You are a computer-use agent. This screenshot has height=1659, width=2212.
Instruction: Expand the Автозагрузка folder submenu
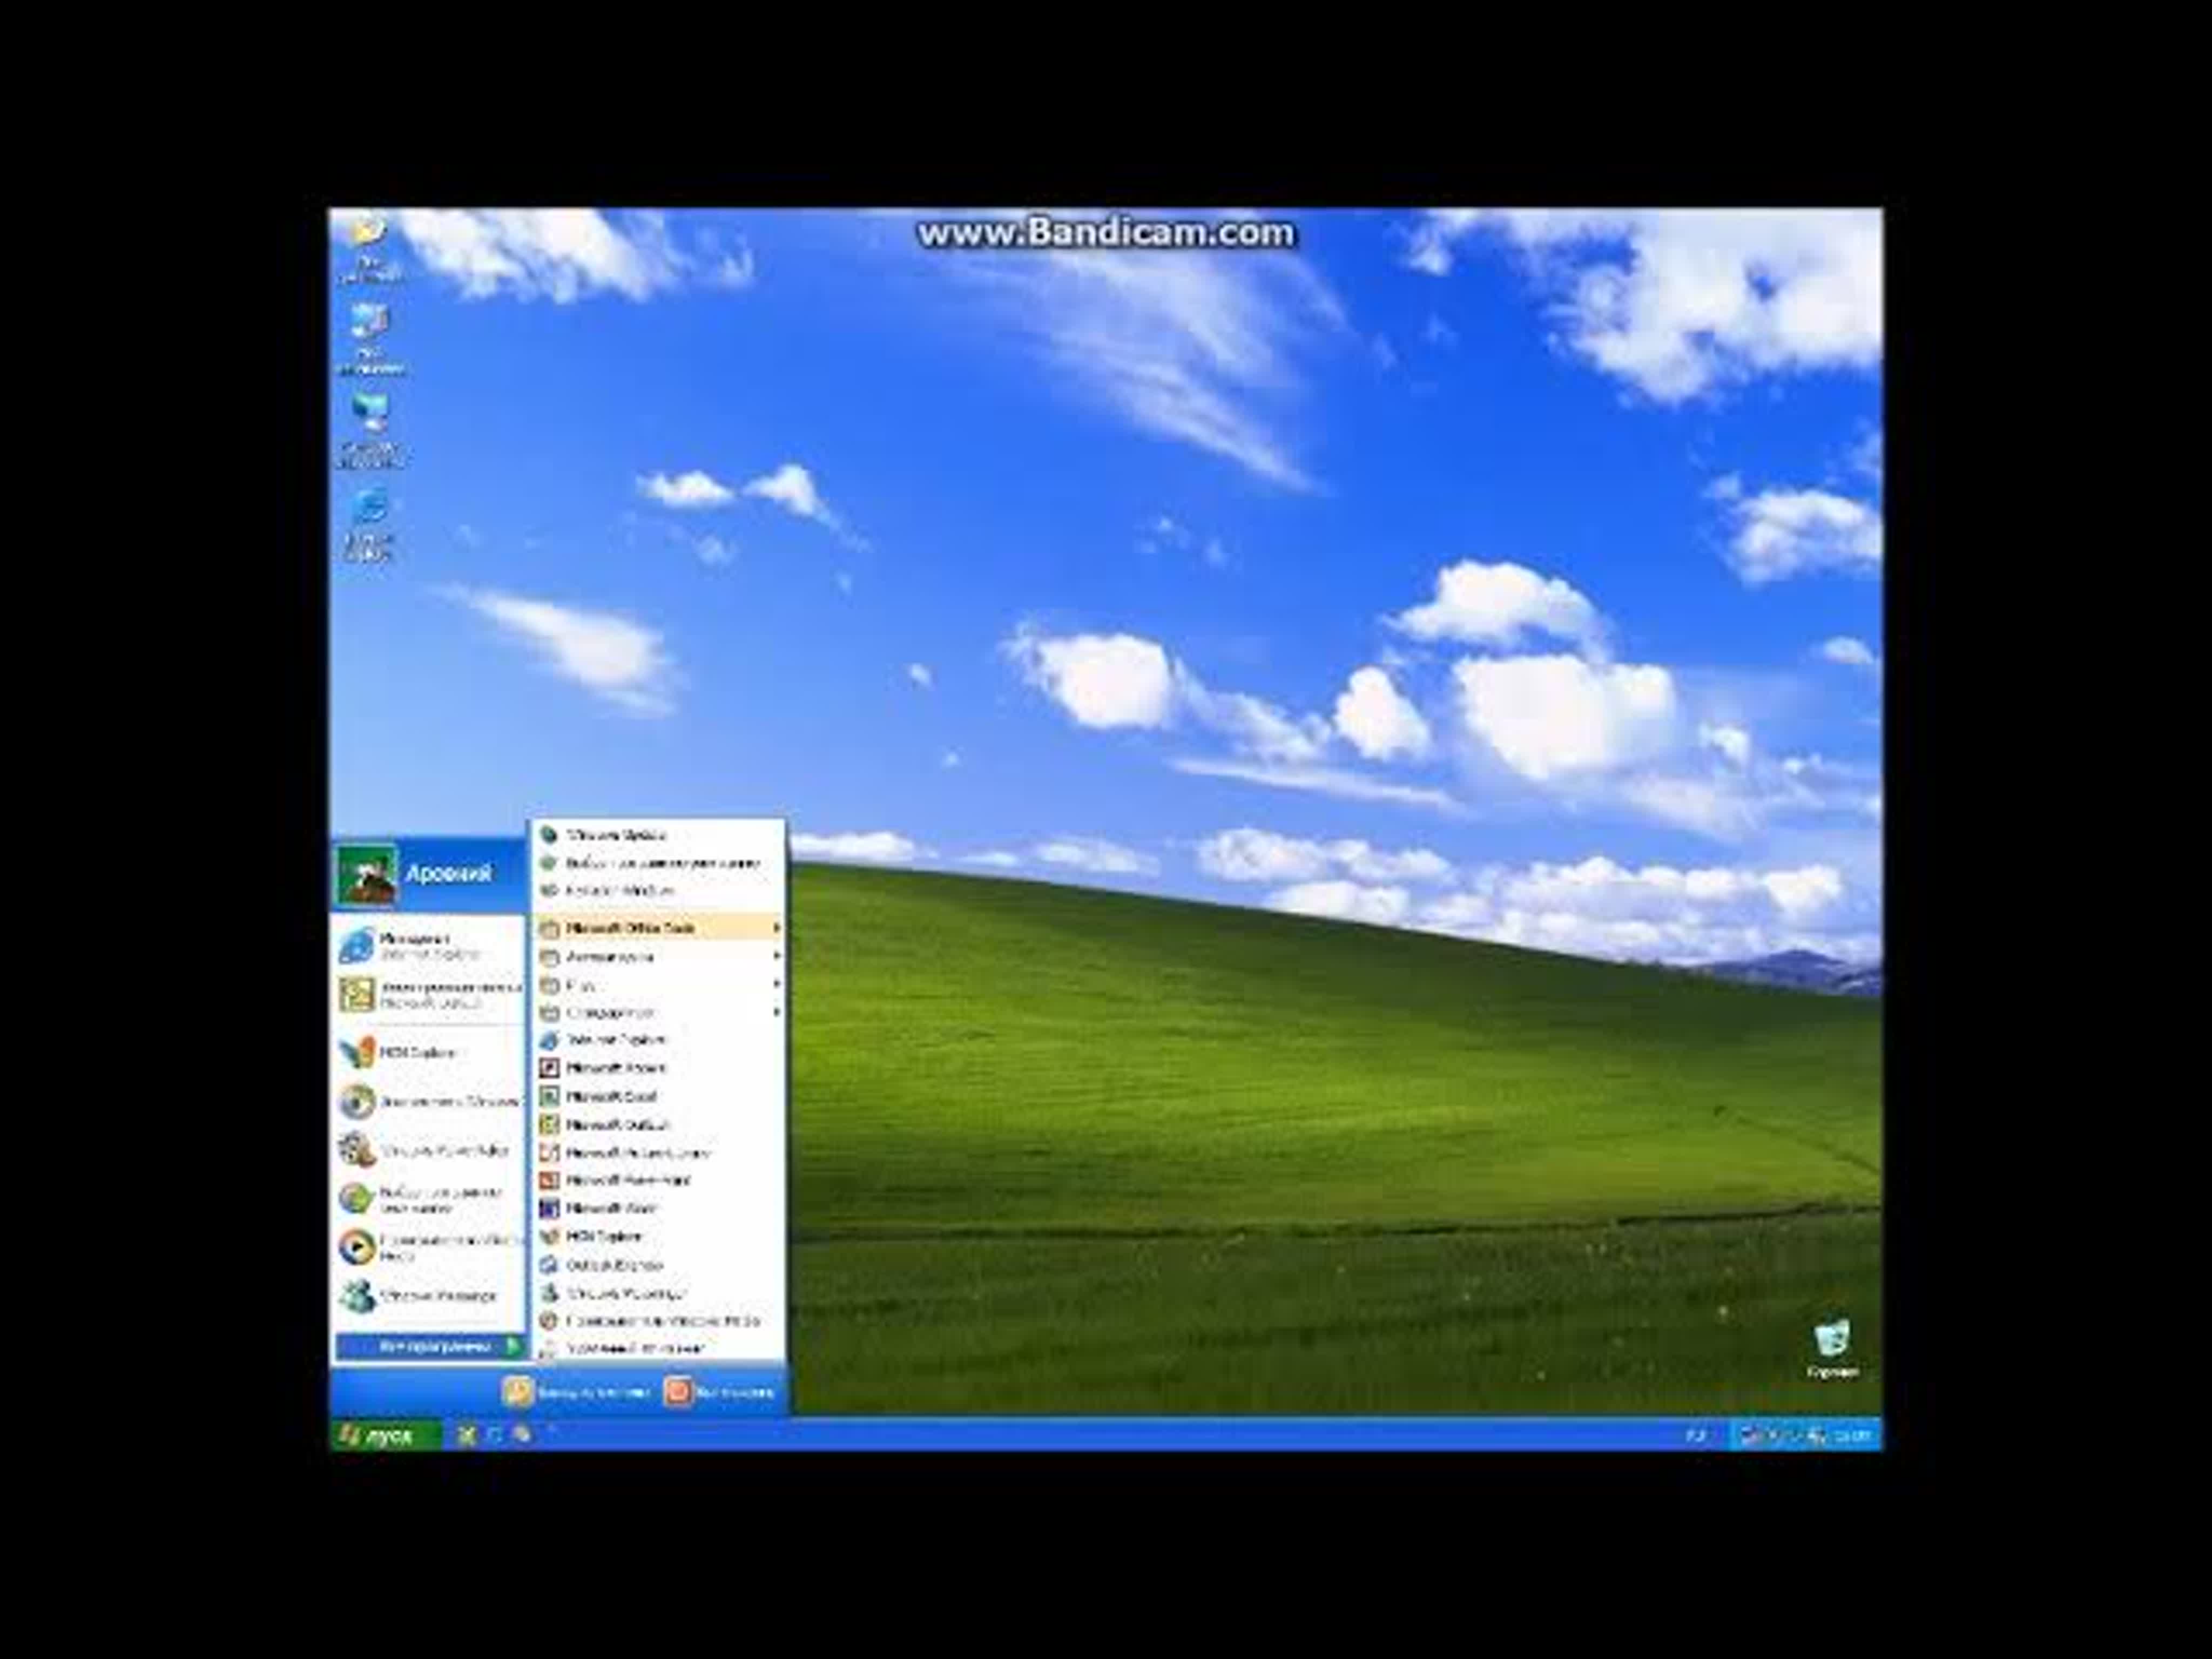point(658,957)
